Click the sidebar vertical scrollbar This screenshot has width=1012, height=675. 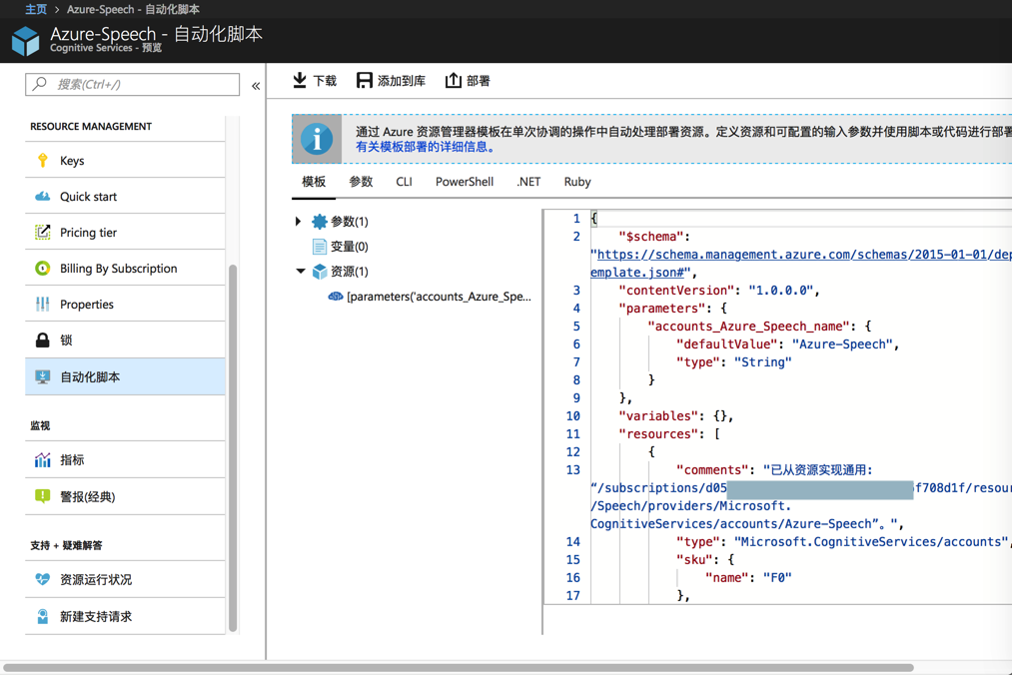233,448
